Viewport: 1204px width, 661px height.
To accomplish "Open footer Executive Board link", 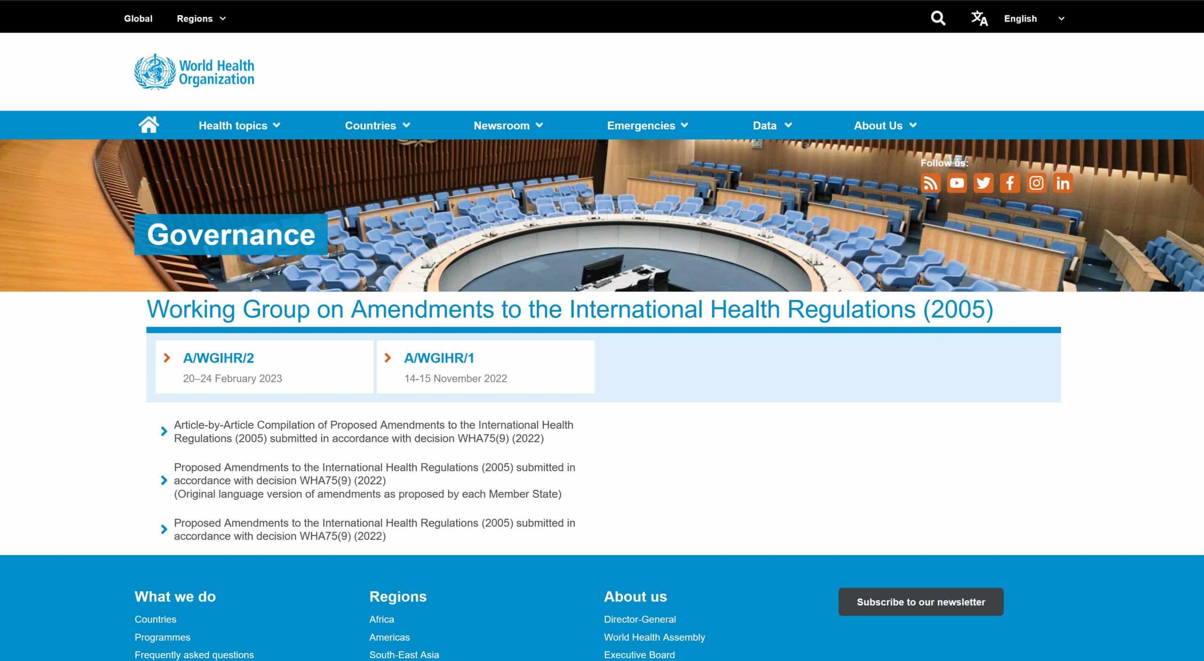I will pyautogui.click(x=639, y=655).
